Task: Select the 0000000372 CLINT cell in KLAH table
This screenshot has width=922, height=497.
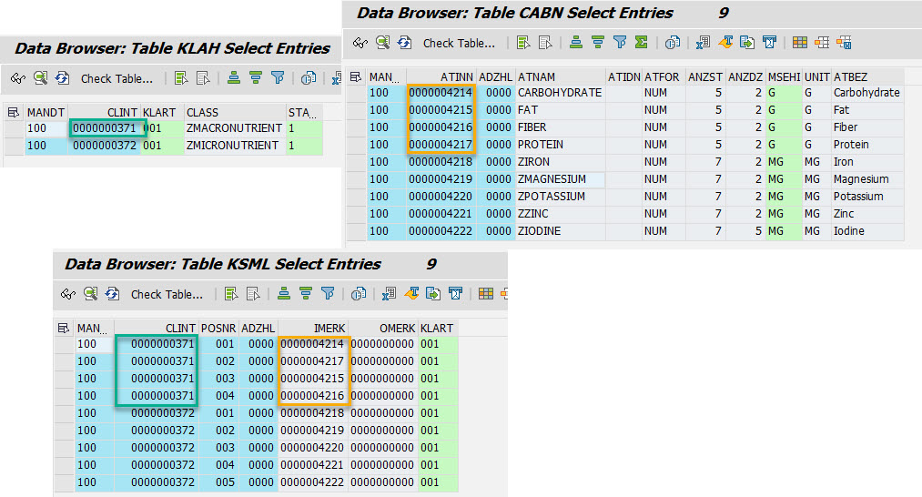Action: 105,146
